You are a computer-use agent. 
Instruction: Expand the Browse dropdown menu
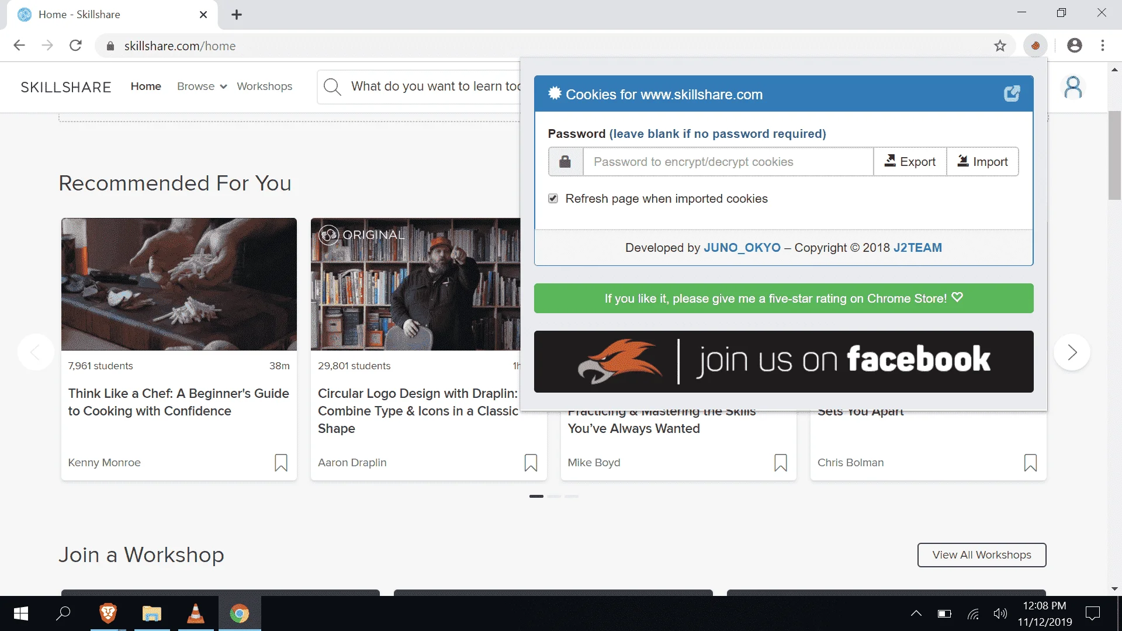(x=202, y=86)
